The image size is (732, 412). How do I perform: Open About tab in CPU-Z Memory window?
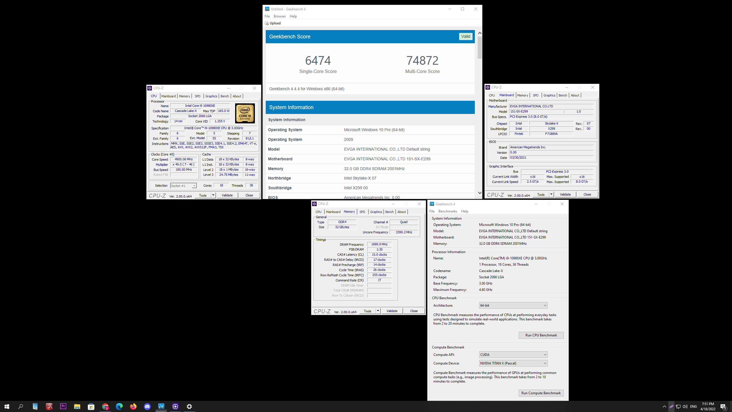[402, 212]
